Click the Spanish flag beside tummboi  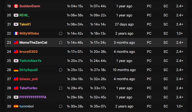16,106
